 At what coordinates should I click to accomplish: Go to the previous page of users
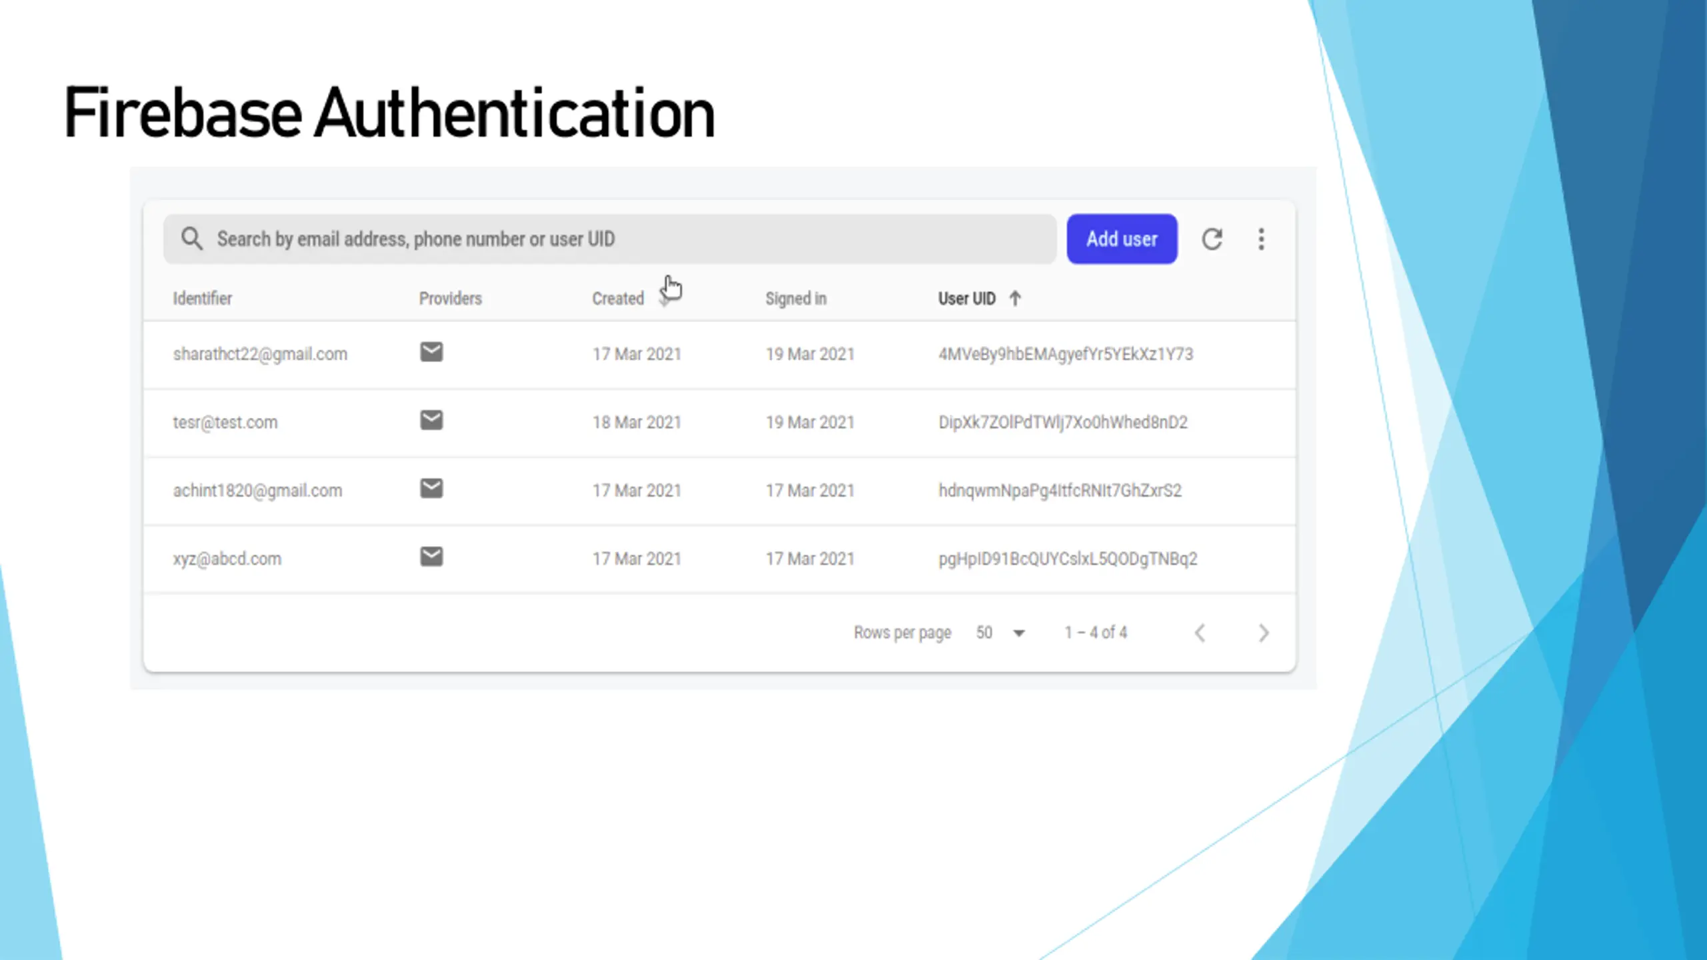[x=1200, y=633]
